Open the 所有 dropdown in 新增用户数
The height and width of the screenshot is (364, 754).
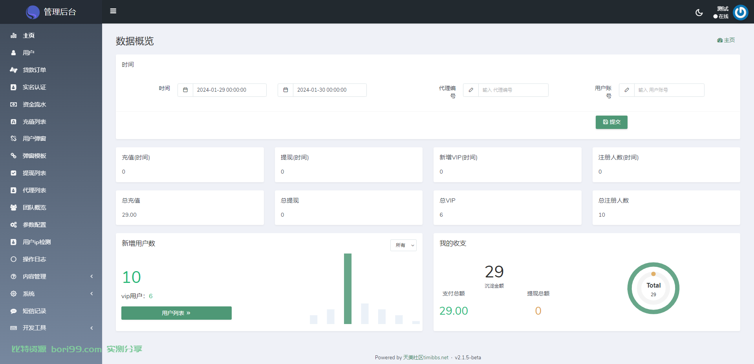[x=403, y=245]
